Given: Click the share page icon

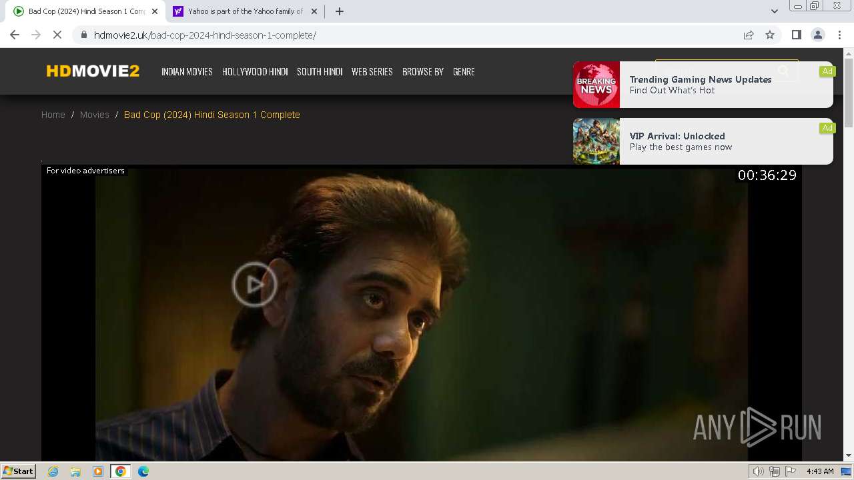Looking at the screenshot, I should [749, 35].
